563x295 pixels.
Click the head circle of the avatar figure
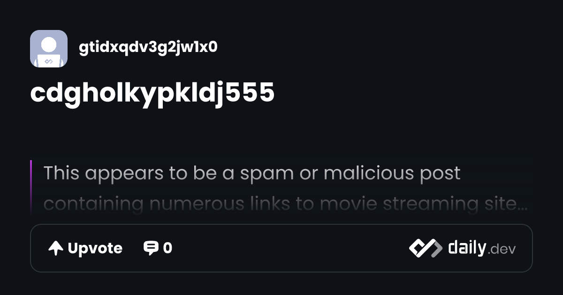point(49,44)
